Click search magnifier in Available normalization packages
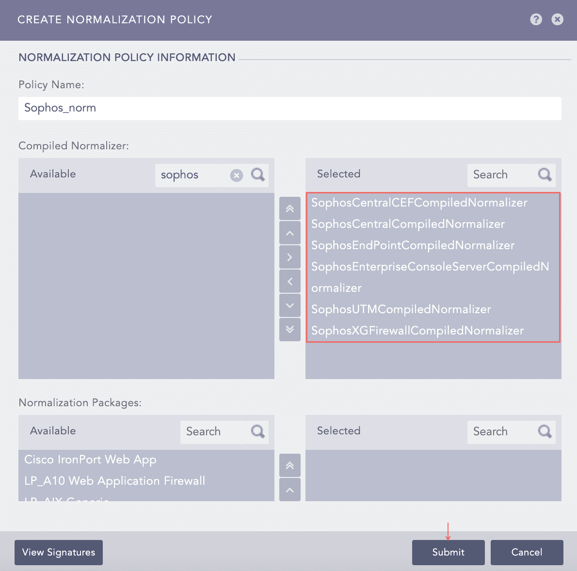 click(x=258, y=431)
